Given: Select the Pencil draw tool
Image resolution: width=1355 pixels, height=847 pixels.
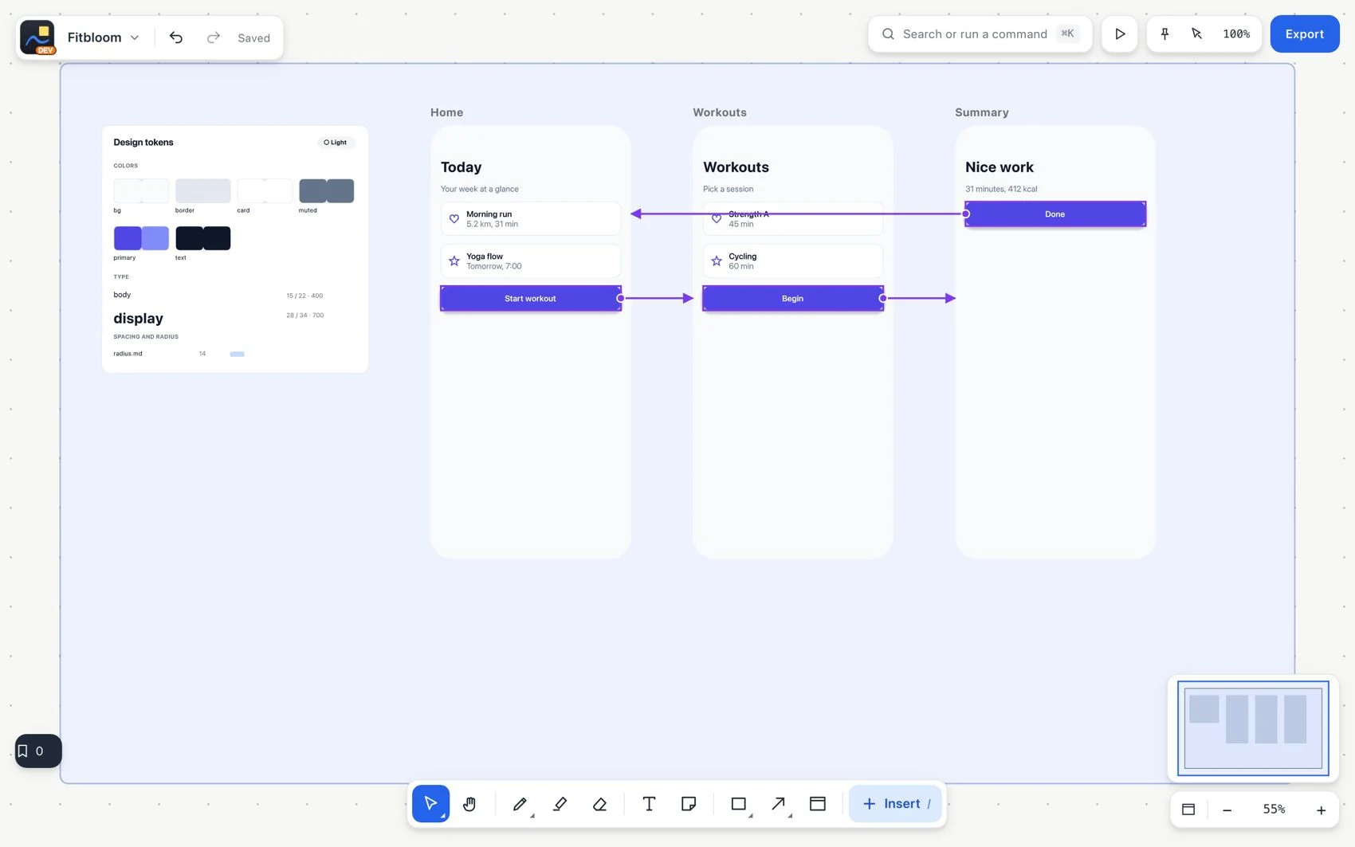Looking at the screenshot, I should coord(520,804).
